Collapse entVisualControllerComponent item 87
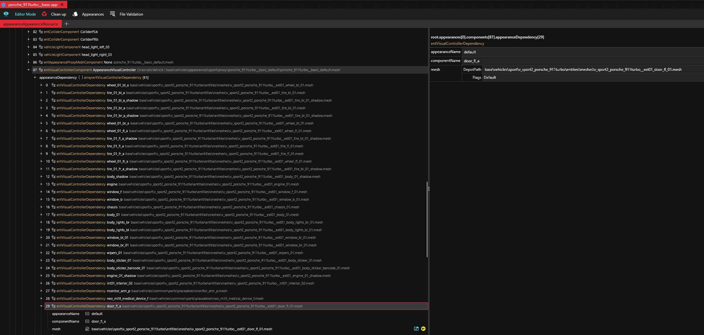Image resolution: width=704 pixels, height=335 pixels. pos(29,70)
